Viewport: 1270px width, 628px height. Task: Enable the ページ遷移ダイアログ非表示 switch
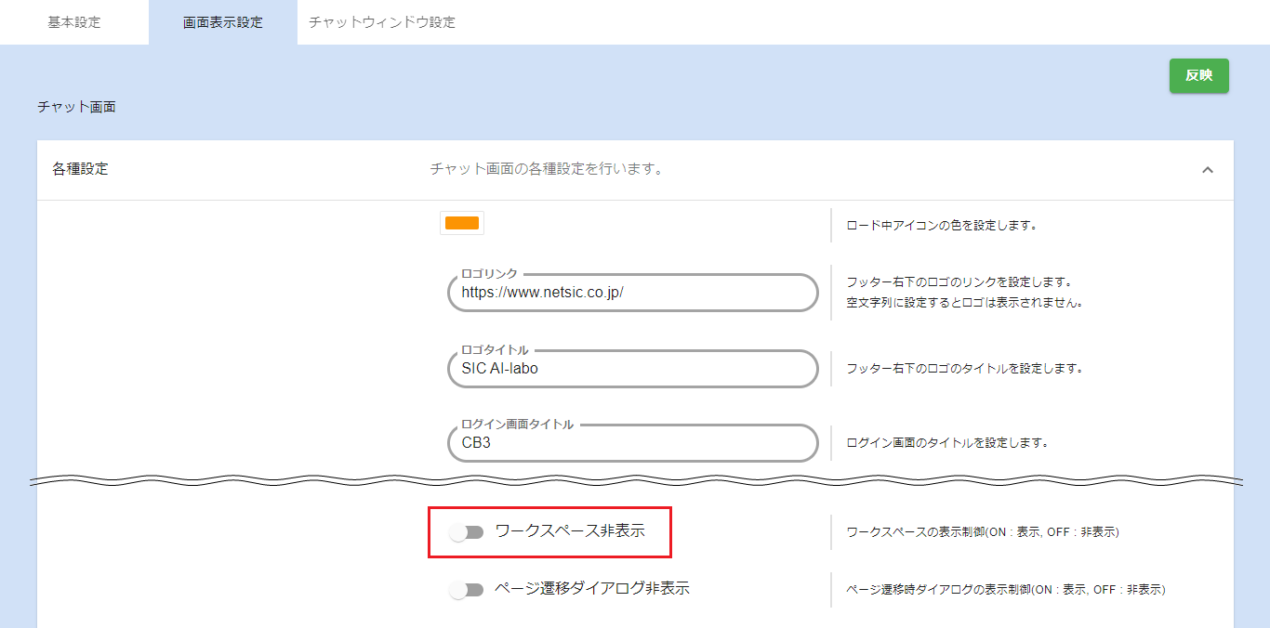(467, 590)
